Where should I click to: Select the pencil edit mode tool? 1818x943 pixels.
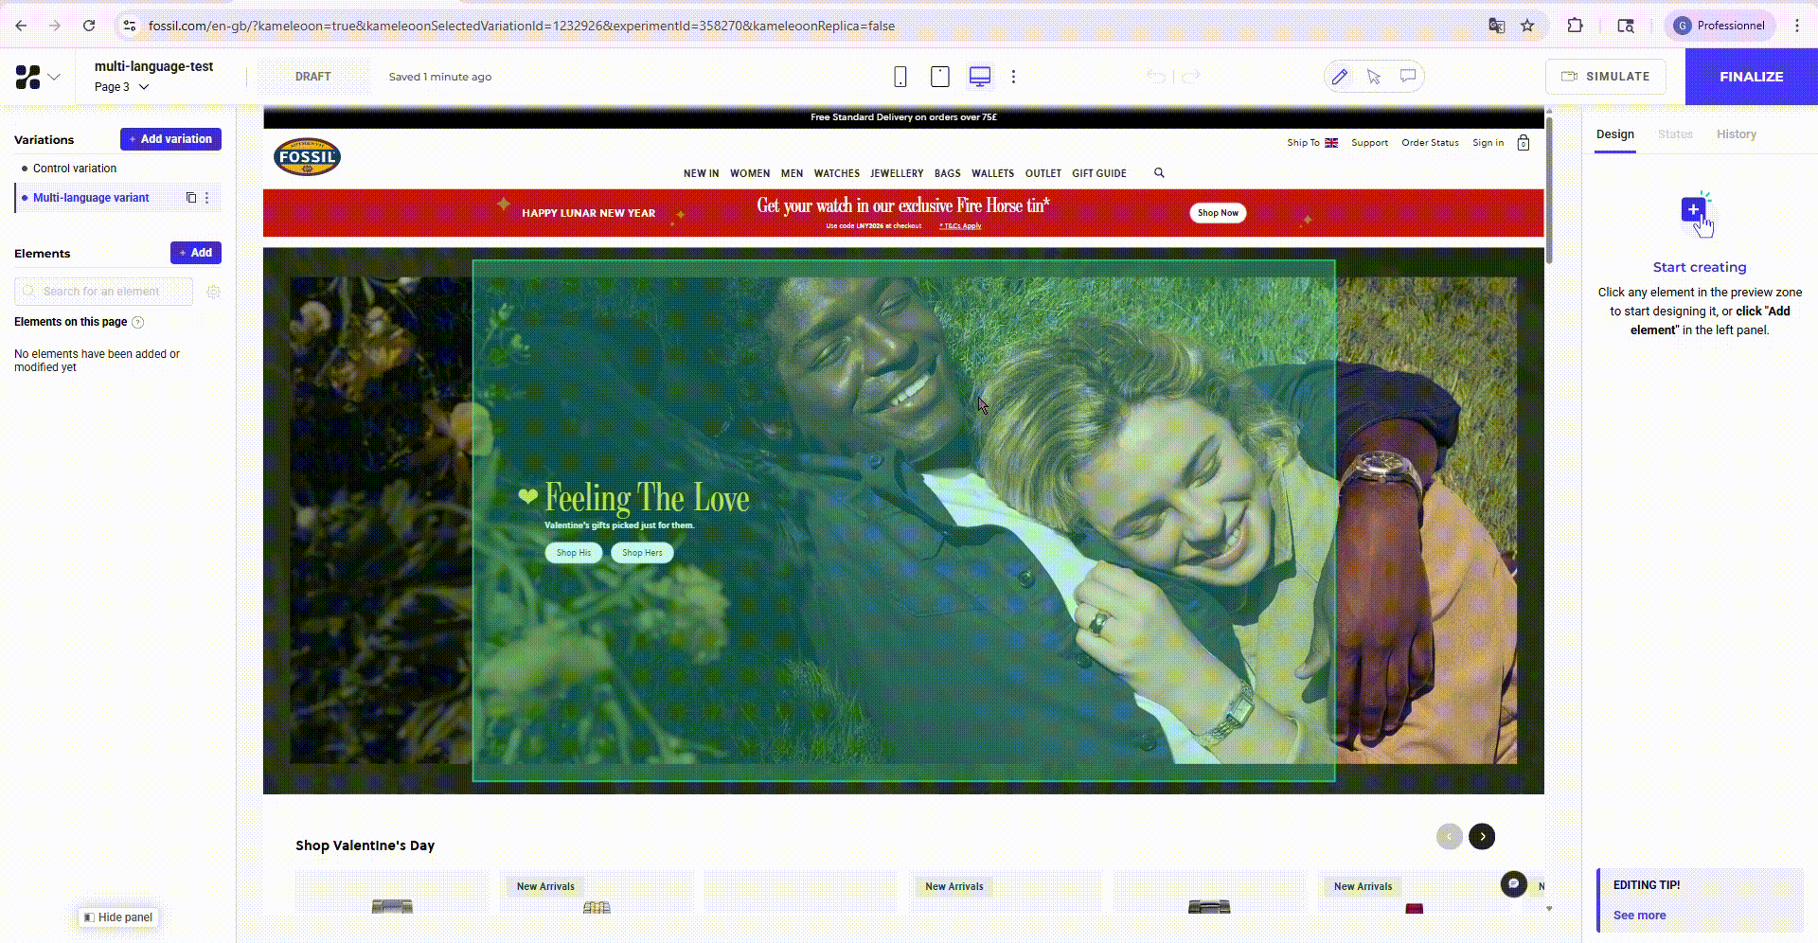click(1339, 77)
